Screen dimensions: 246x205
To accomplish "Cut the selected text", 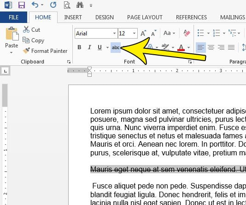I will coord(31,29).
